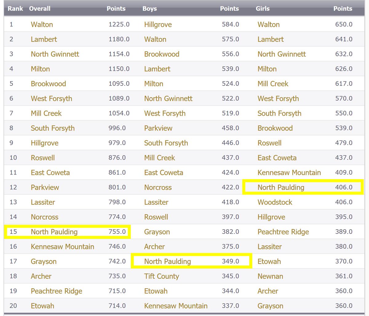
Task: Open North Paulding in Overall column
Action: click(54, 232)
